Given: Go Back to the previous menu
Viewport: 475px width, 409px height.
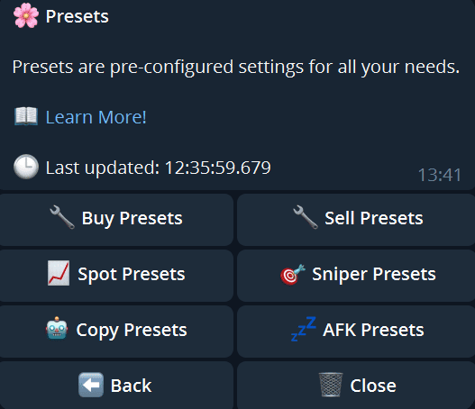Looking at the screenshot, I should (x=116, y=385).
